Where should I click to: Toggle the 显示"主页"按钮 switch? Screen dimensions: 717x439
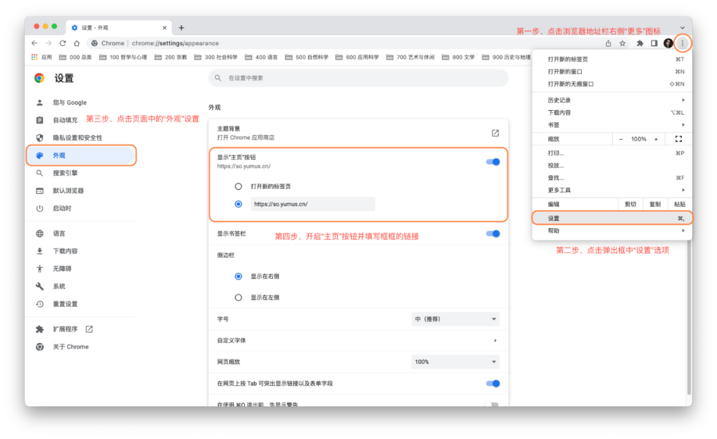[x=493, y=162]
